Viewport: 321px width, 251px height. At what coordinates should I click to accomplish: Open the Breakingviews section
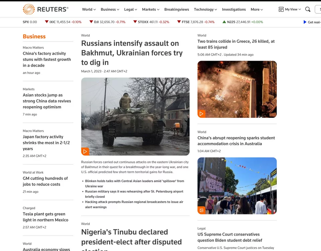tap(177, 9)
